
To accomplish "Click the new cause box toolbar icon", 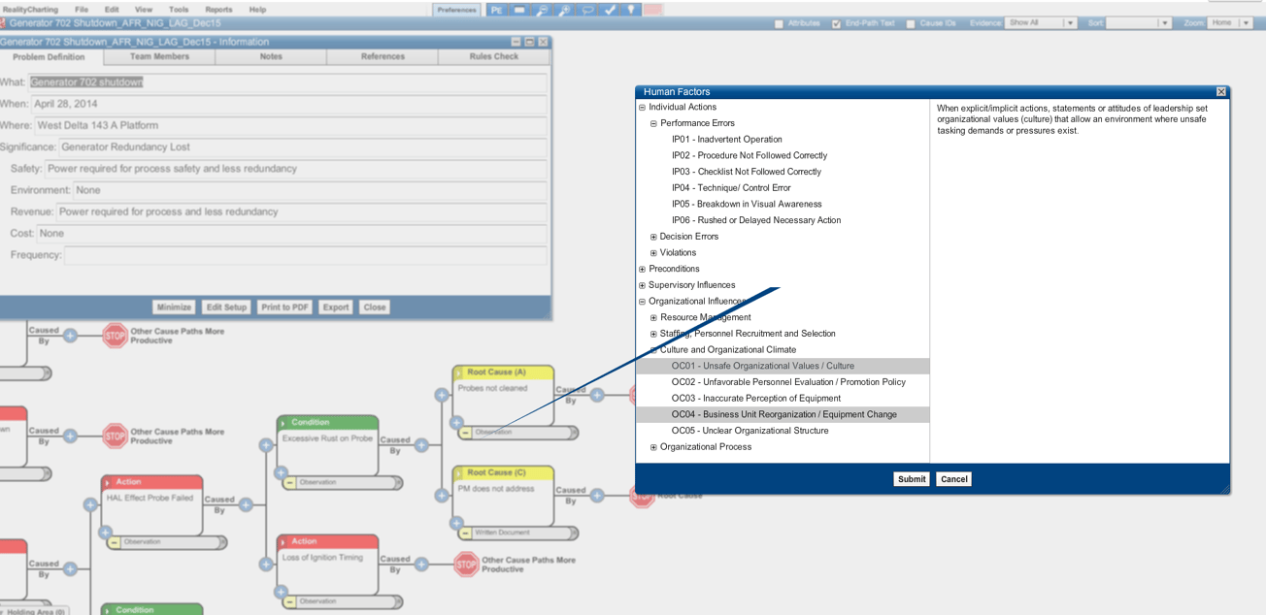I will click(518, 9).
